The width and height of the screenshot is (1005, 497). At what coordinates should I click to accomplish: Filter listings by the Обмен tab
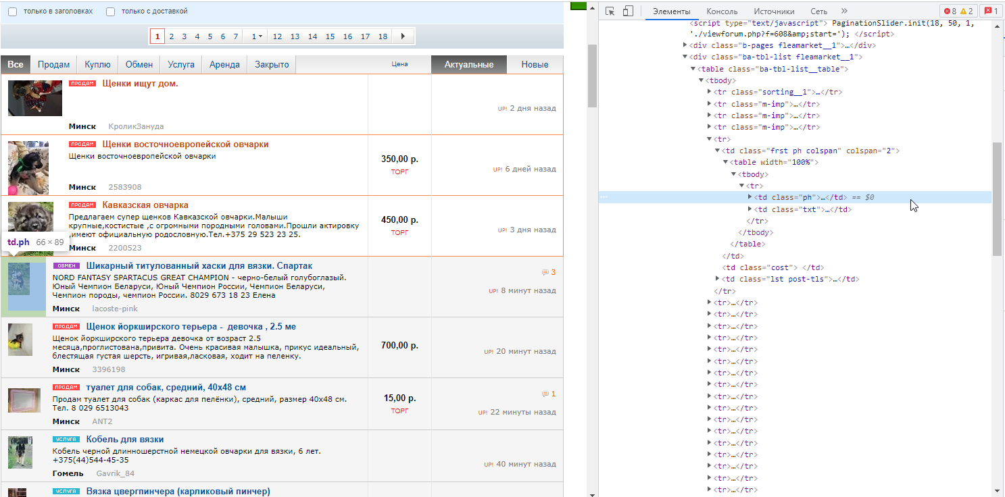[139, 65]
